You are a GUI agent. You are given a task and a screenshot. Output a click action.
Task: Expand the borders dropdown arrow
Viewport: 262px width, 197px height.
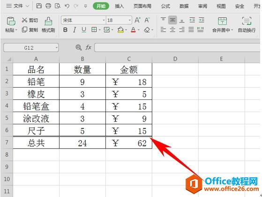99,30
